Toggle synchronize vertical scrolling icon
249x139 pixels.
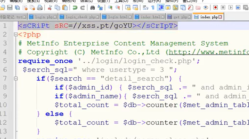click(128, 8)
